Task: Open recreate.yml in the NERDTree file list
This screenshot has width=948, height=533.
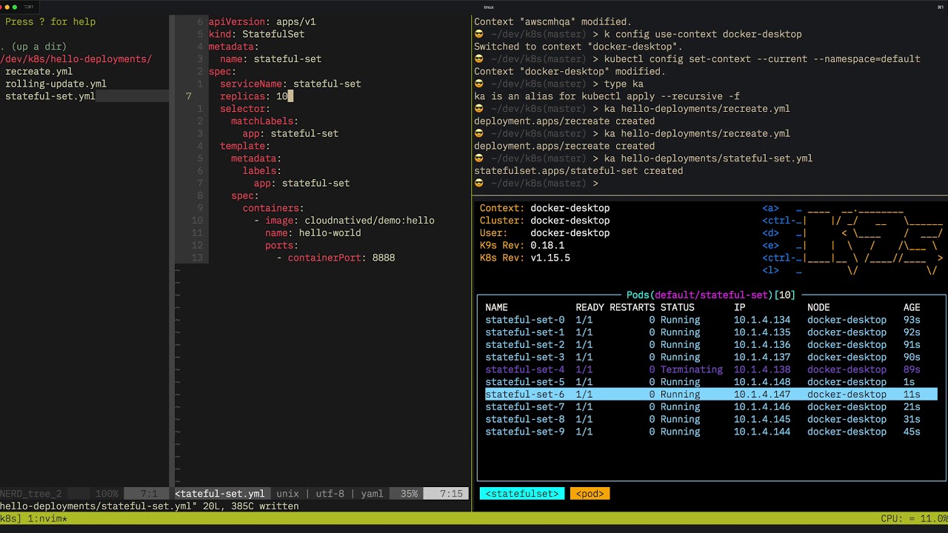Action: [x=39, y=71]
